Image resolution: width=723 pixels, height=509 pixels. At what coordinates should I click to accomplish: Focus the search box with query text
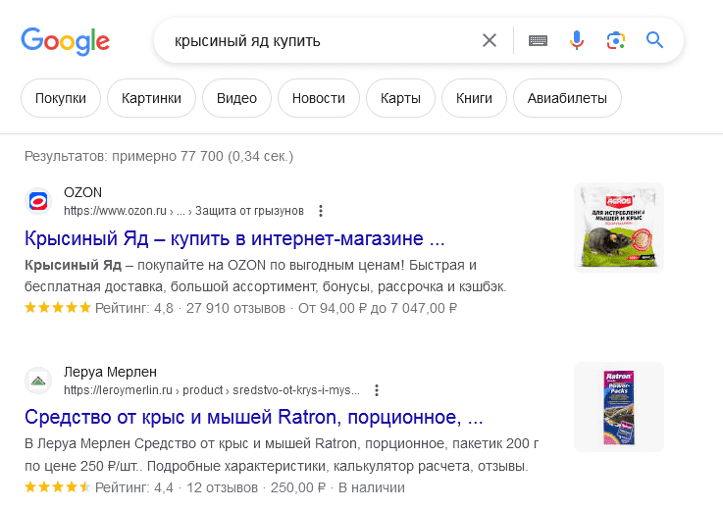(x=314, y=40)
